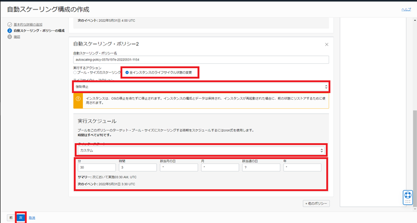Open the 強制停止 lifecycle action dropdown
This screenshot has height=223, width=417.
201,87
